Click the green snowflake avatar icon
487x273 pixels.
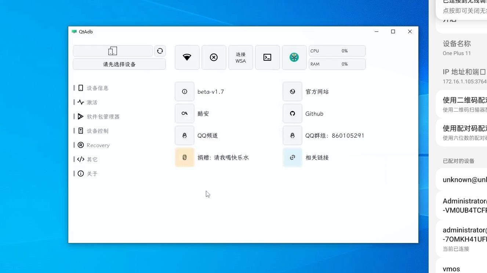(x=294, y=57)
